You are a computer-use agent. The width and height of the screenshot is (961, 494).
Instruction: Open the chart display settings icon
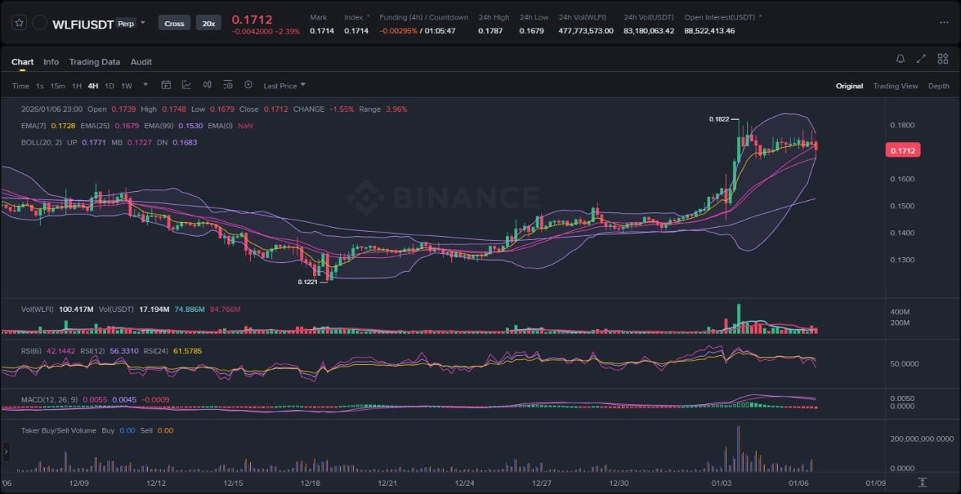(x=227, y=85)
